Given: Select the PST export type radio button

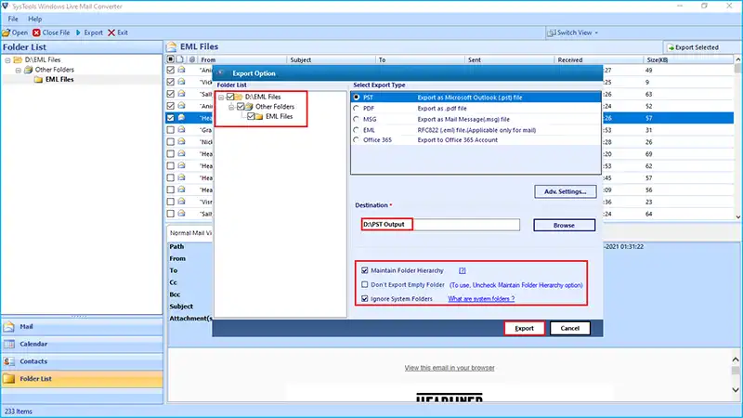Looking at the screenshot, I should (357, 98).
